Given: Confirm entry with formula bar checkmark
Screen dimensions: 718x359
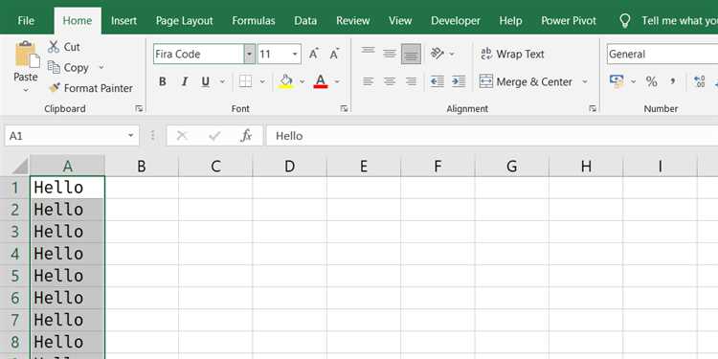Looking at the screenshot, I should (214, 136).
